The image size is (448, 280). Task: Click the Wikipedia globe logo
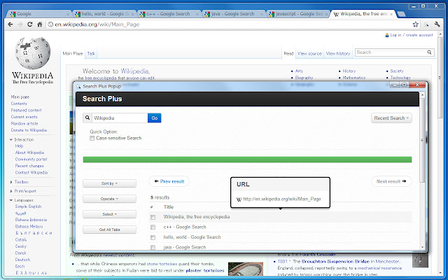point(33,53)
